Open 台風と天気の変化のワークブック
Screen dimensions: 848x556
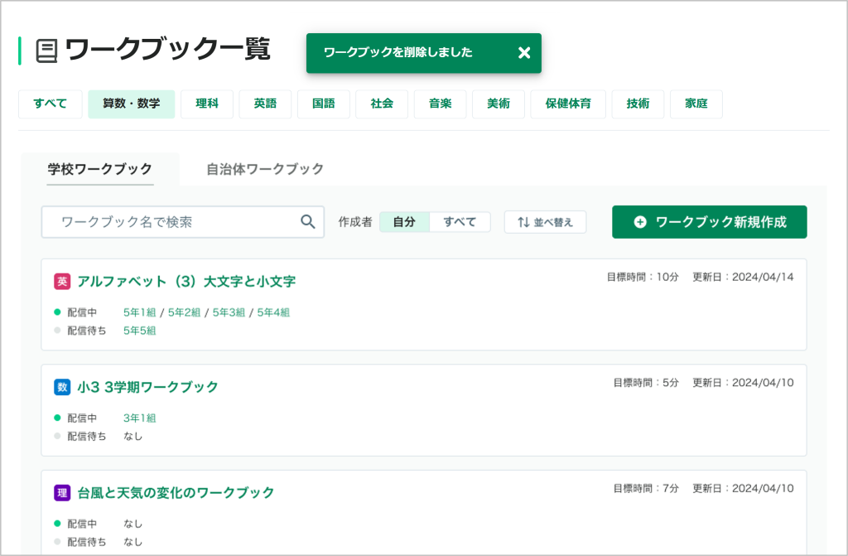[x=176, y=493]
